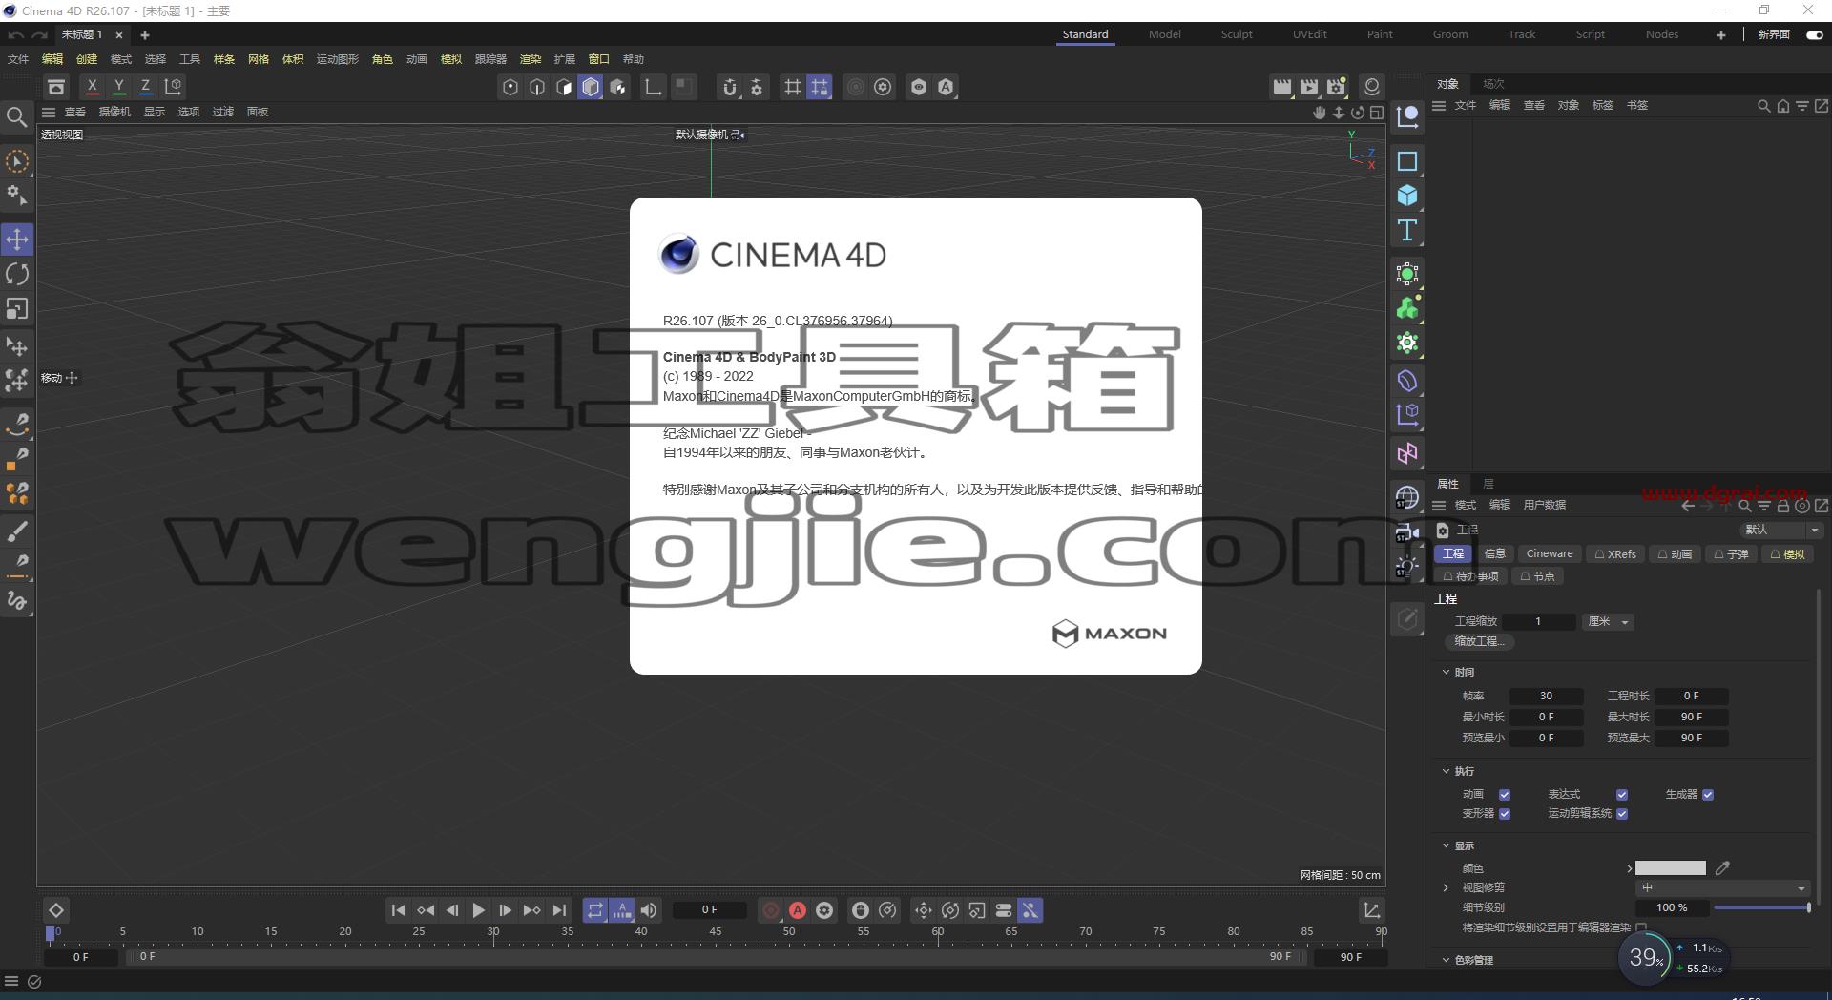Click the Maxon account circle icon

pos(1372,87)
